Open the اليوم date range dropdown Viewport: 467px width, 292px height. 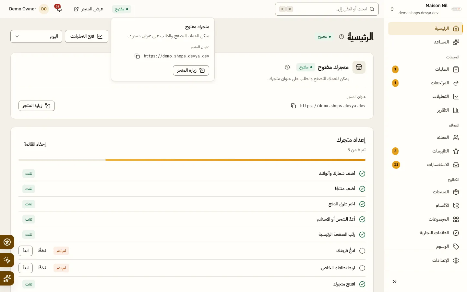tap(36, 36)
